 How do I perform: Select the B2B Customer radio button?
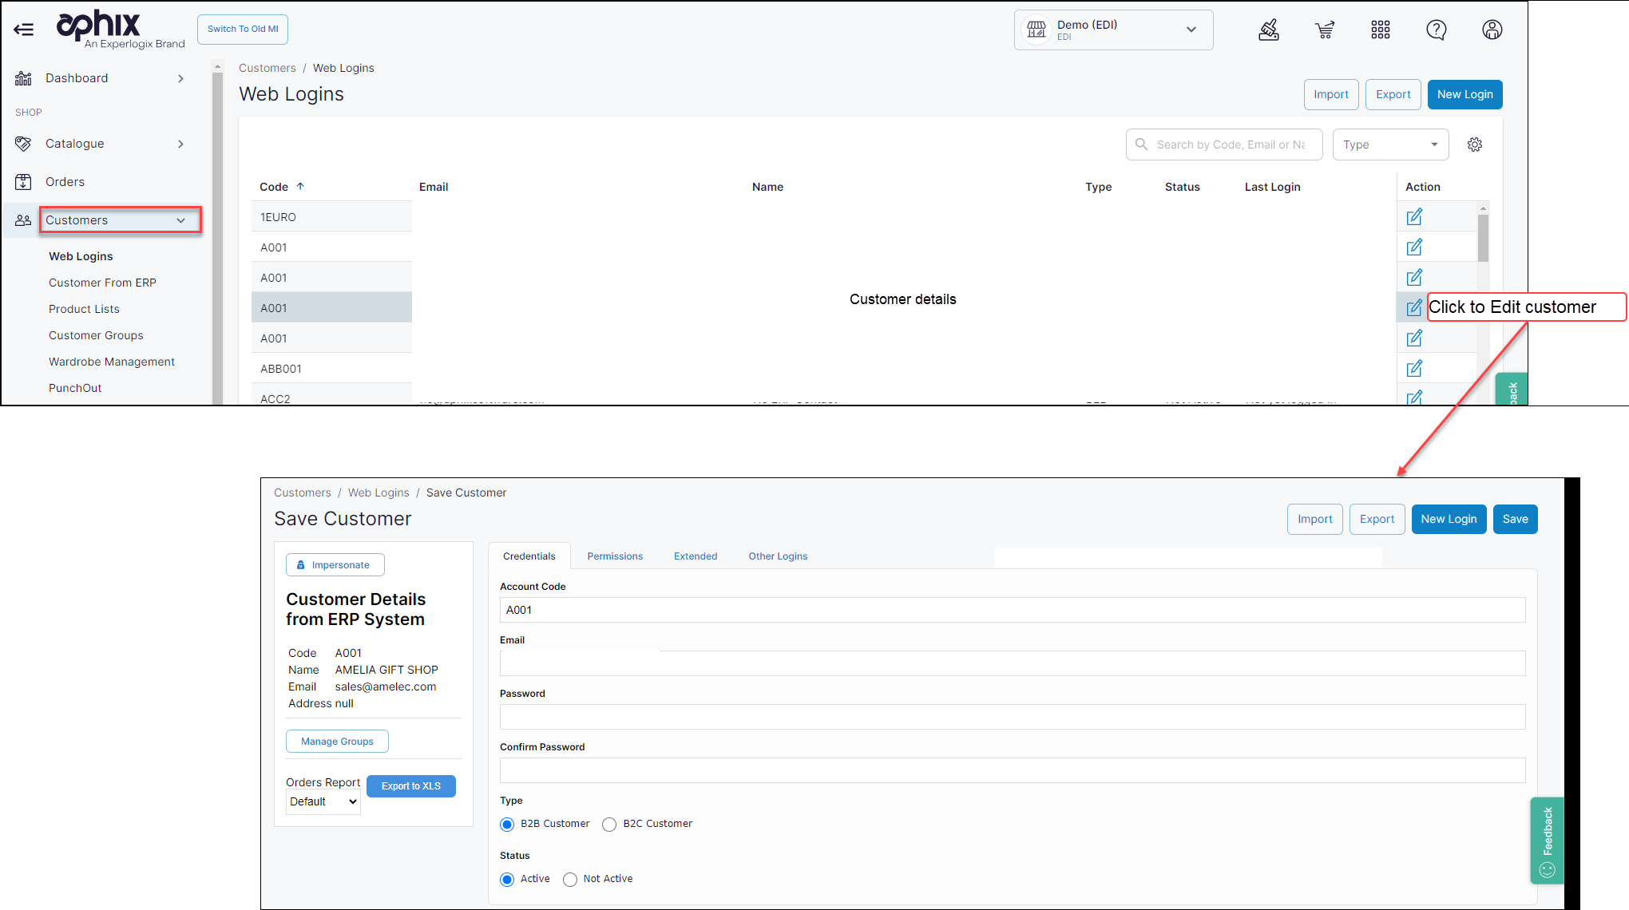point(507,825)
